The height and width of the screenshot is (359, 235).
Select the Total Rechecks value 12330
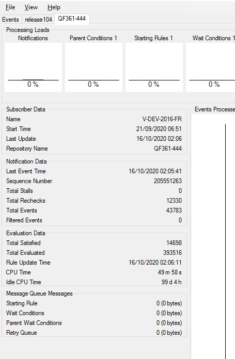point(174,201)
